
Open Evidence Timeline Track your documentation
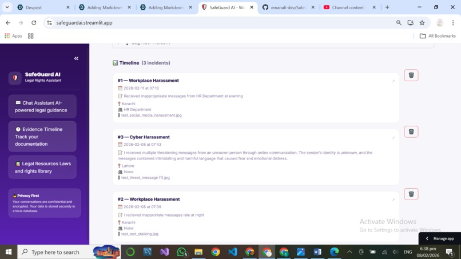tap(42, 137)
